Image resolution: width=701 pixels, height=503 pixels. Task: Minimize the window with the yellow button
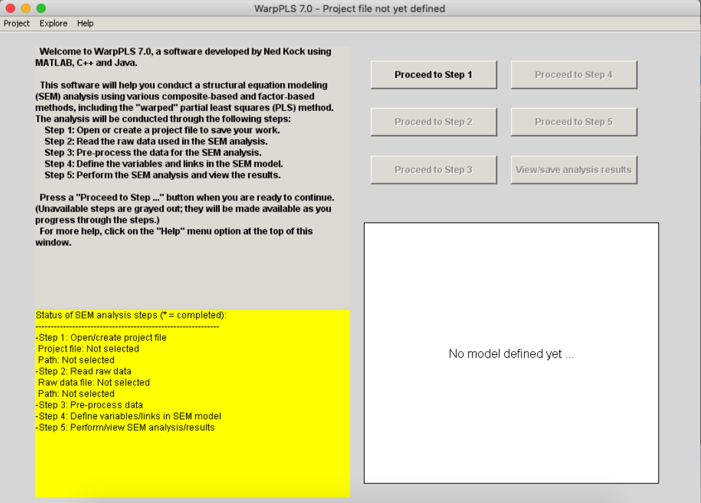(x=26, y=8)
